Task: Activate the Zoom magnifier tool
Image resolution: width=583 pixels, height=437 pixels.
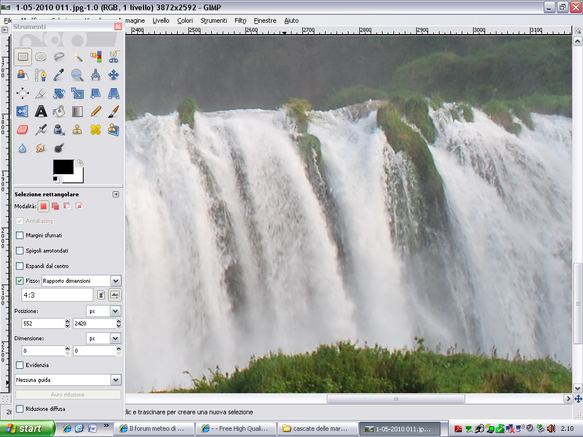Action: click(77, 75)
